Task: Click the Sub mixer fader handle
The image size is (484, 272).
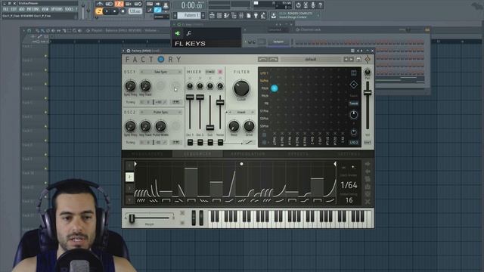Action: 210,128
